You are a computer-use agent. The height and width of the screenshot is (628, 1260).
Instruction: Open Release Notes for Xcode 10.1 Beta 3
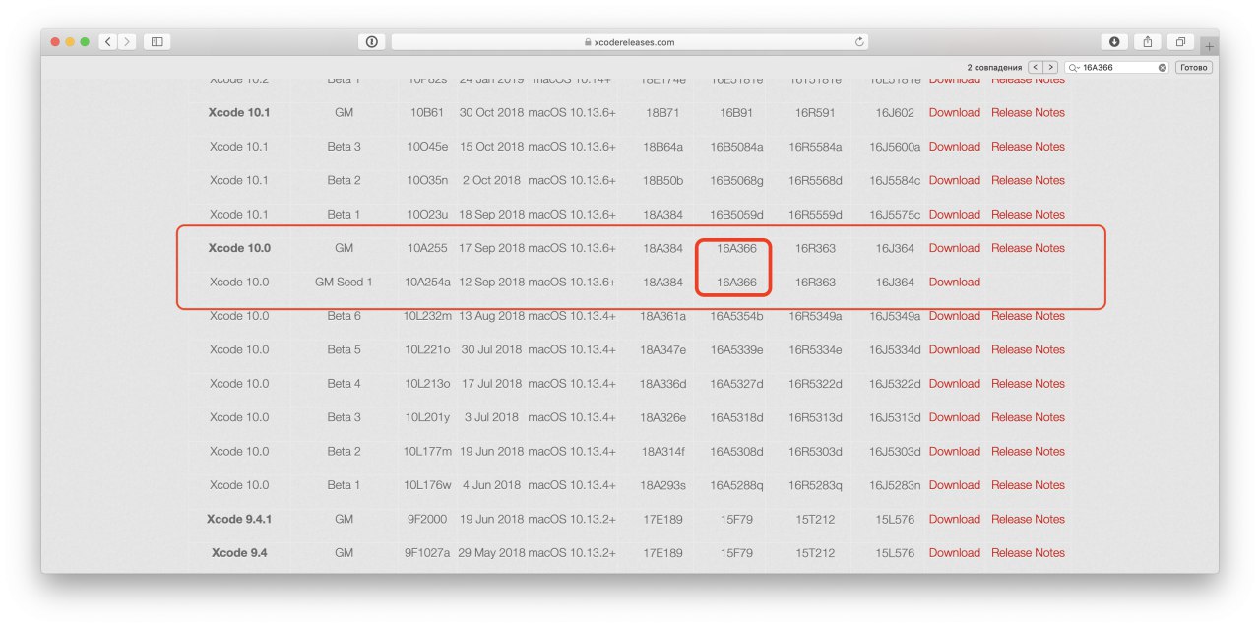click(x=1028, y=147)
